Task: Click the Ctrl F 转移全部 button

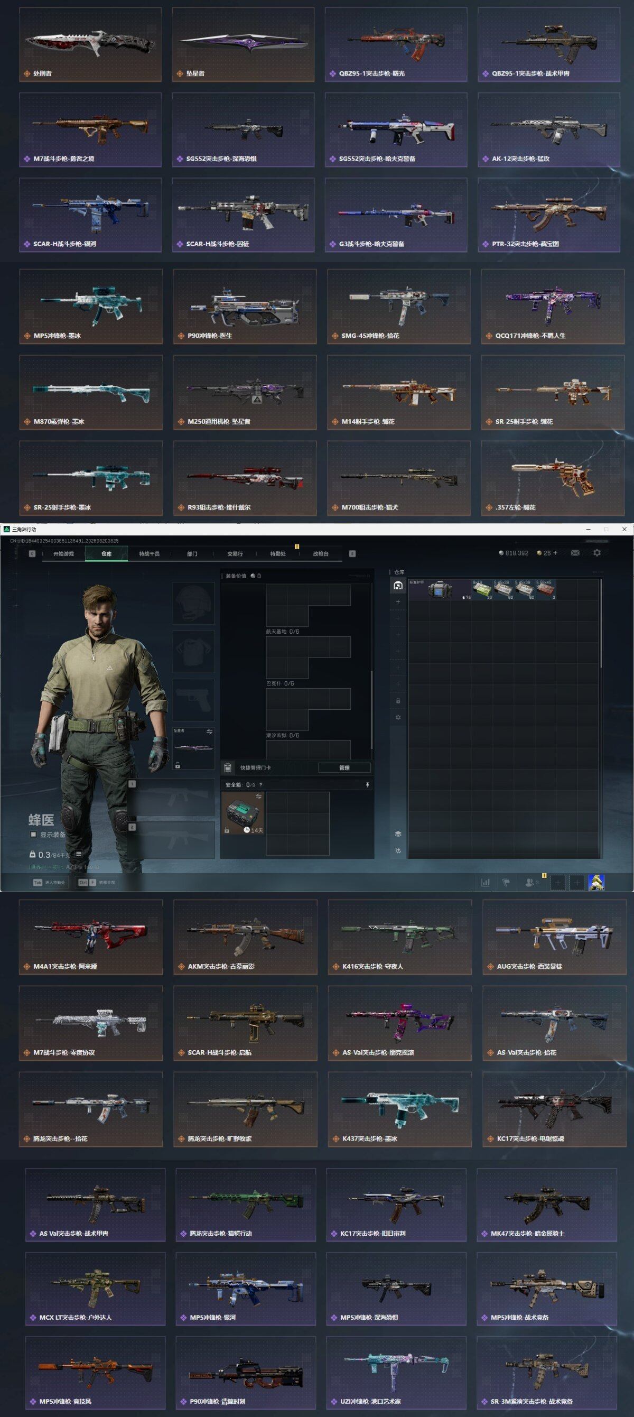Action: 97,882
